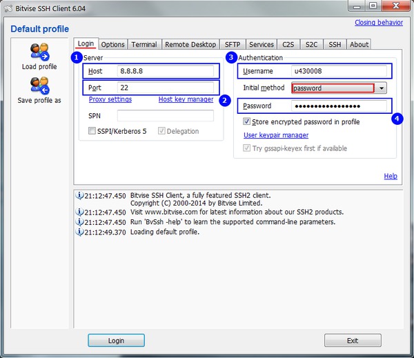The image size is (414, 358).
Task: Open the User keypair manager link
Action: point(276,135)
